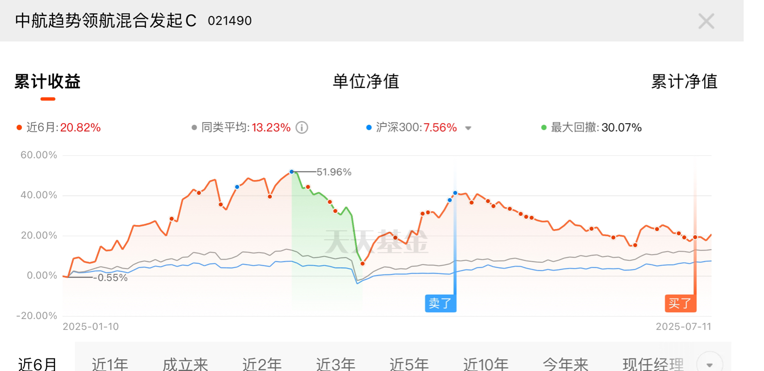Select the 成立来 time range
Image resolution: width=764 pixels, height=371 pixels.
point(185,364)
